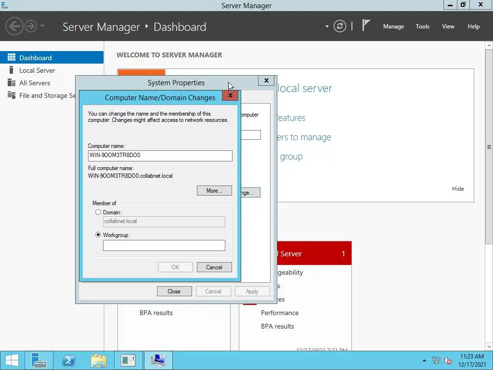Expand the dropdown arrow beside refresh icon
Screen dimensions: 493x370
click(x=327, y=26)
